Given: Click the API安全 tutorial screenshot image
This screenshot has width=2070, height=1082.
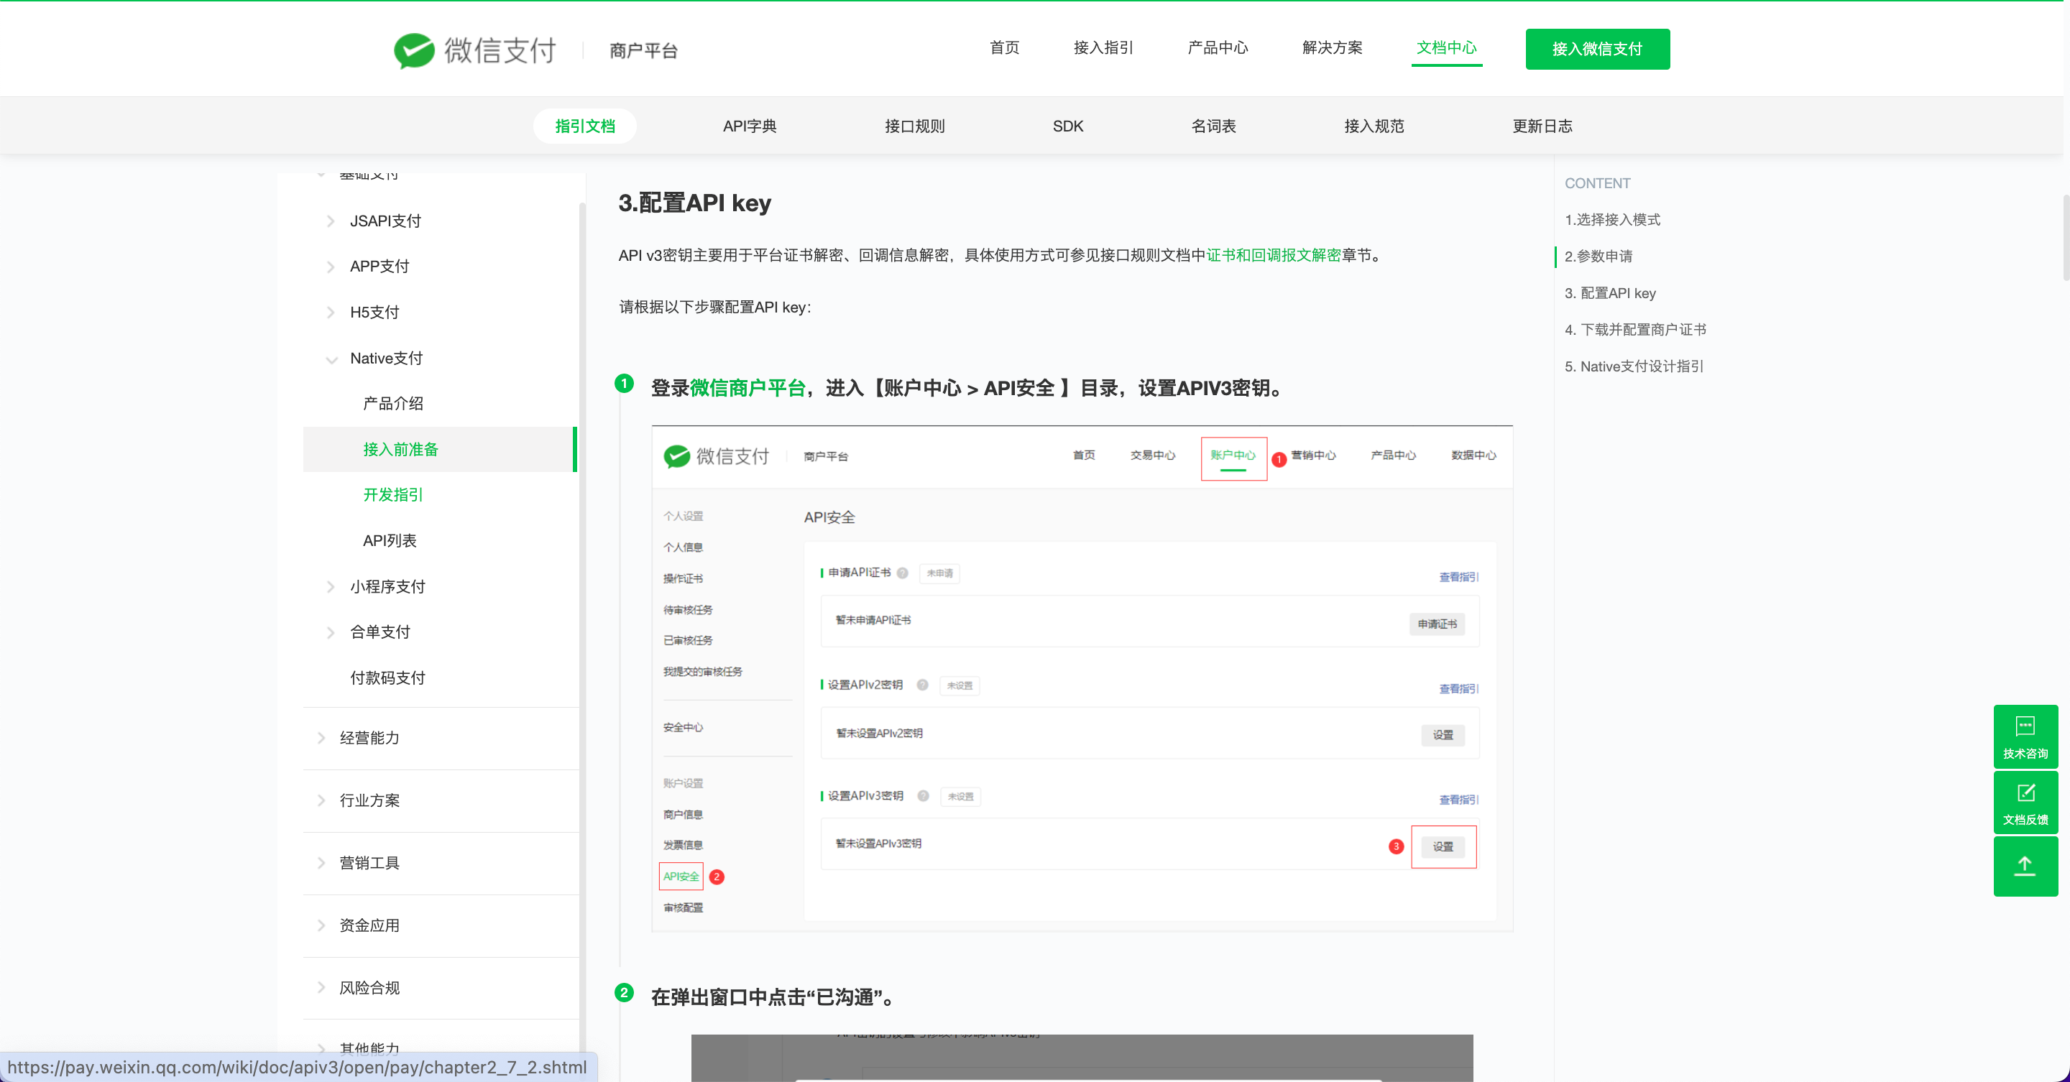Looking at the screenshot, I should click(x=1082, y=679).
